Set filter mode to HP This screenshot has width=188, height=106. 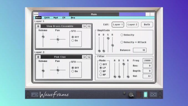[x=103, y=75]
